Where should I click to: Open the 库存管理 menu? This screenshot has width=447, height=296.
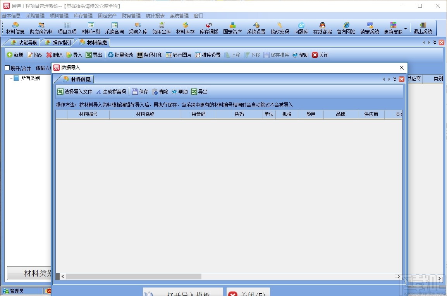[83, 15]
